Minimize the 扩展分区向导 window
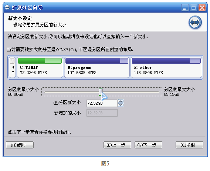 (185, 7)
